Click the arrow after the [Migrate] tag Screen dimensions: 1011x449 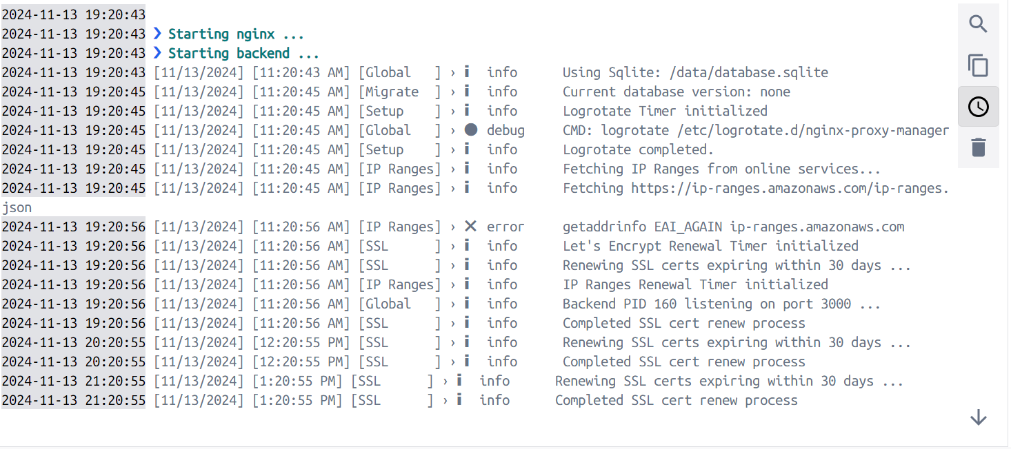[x=453, y=92]
